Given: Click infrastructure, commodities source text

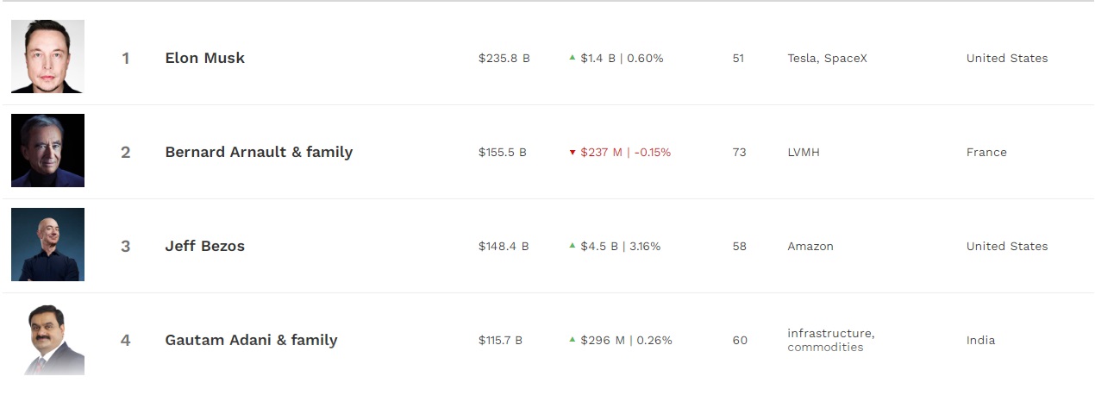Looking at the screenshot, I should point(831,340).
